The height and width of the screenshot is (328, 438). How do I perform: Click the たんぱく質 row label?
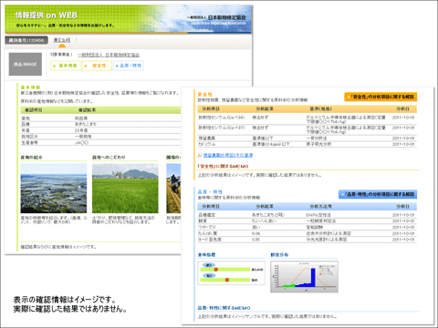(x=208, y=233)
